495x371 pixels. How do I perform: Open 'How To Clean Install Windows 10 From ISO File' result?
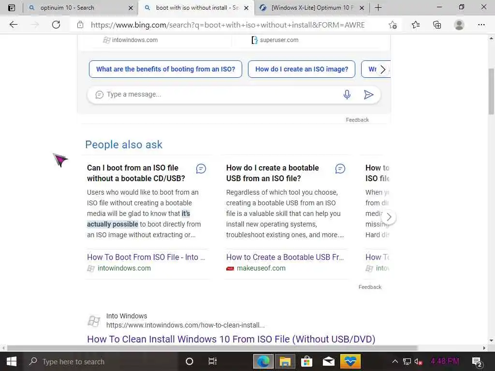(x=231, y=339)
